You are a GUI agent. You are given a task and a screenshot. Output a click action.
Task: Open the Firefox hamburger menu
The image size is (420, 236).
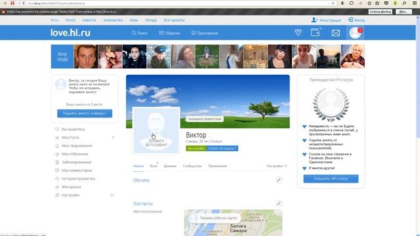414,3
